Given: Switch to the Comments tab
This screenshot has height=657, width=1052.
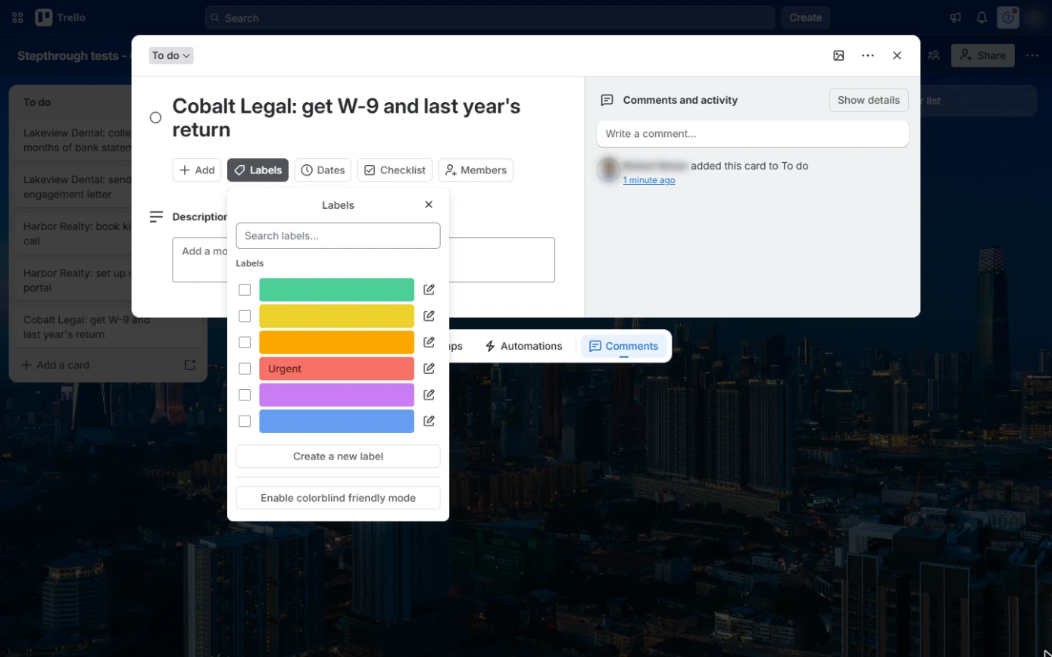Looking at the screenshot, I should point(624,346).
